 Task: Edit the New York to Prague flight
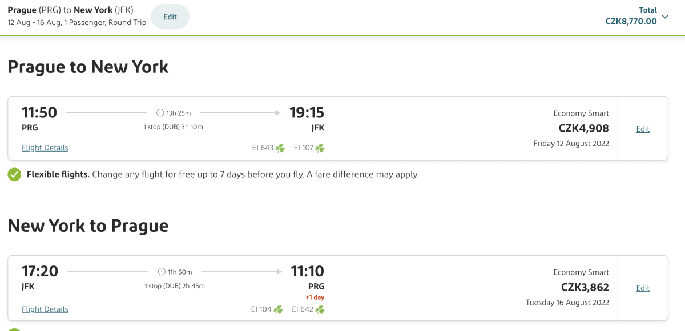[643, 288]
